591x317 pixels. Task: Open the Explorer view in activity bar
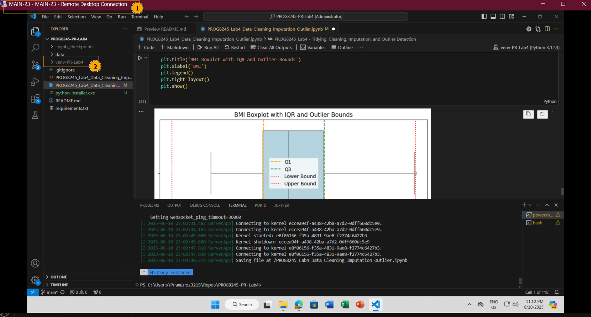click(35, 31)
